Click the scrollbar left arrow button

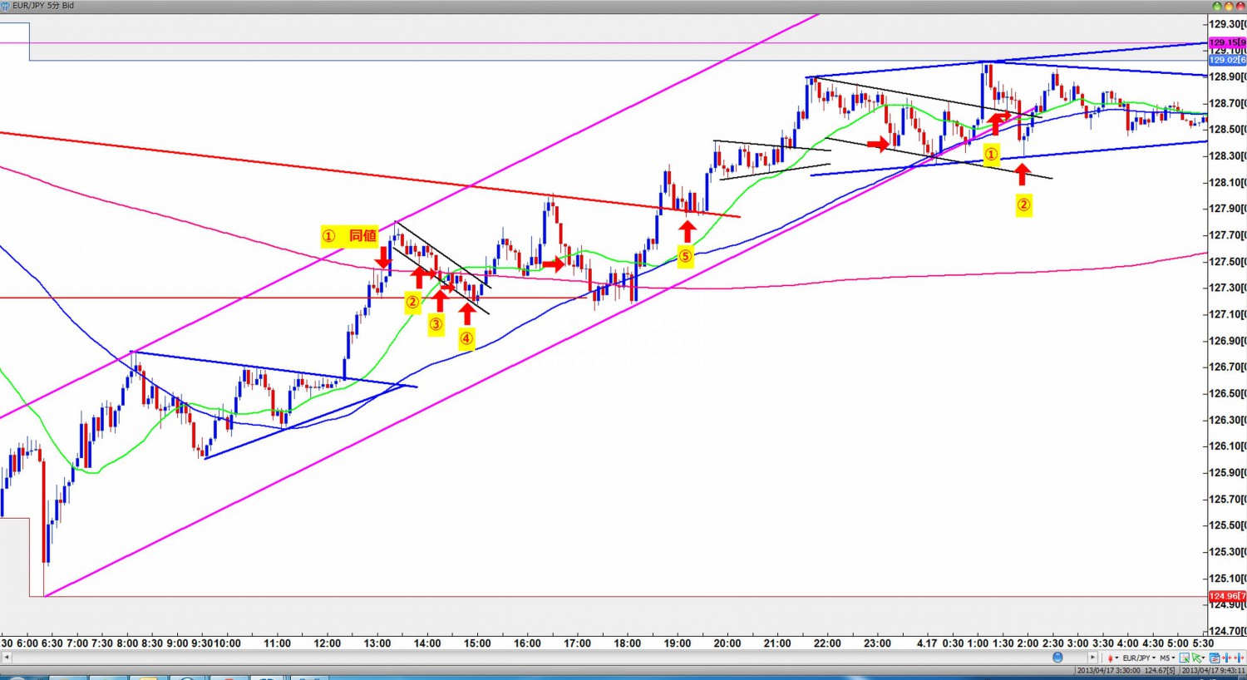6,658
